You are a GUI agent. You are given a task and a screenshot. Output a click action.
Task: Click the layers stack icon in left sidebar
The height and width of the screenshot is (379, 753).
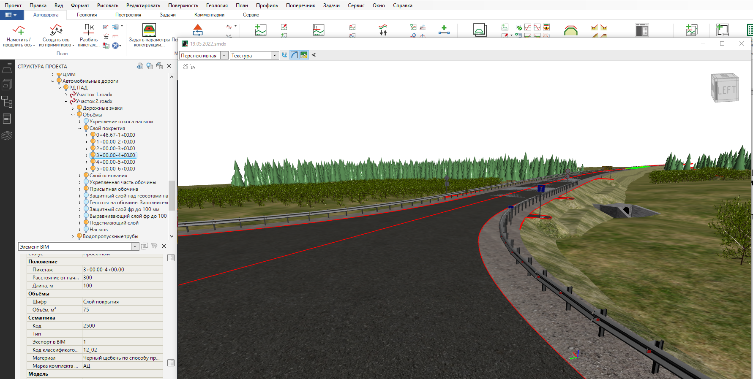coord(7,135)
